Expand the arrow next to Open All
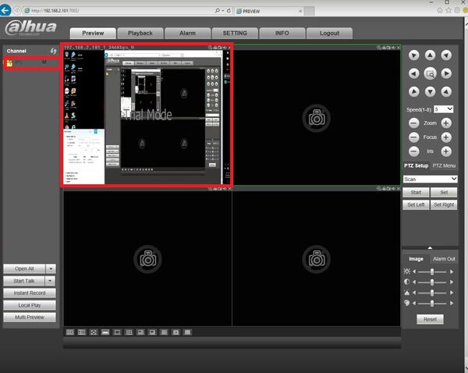Image resolution: width=468 pixels, height=373 pixels. (50, 268)
